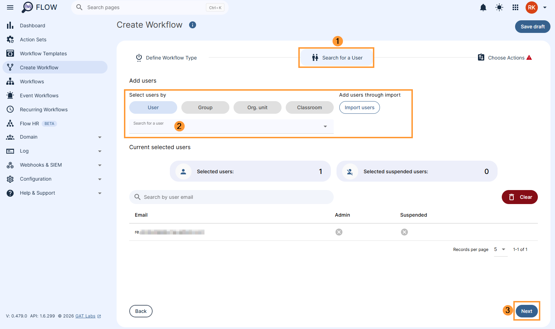Click the suspended users person-off icon
Viewport: 555px width, 329px height.
[x=350, y=171]
